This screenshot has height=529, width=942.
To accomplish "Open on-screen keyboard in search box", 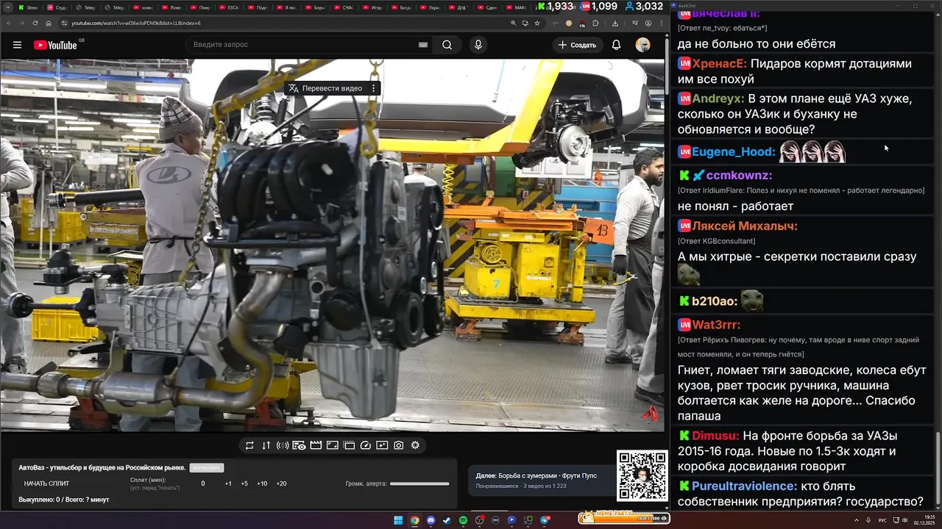I will coord(423,45).
